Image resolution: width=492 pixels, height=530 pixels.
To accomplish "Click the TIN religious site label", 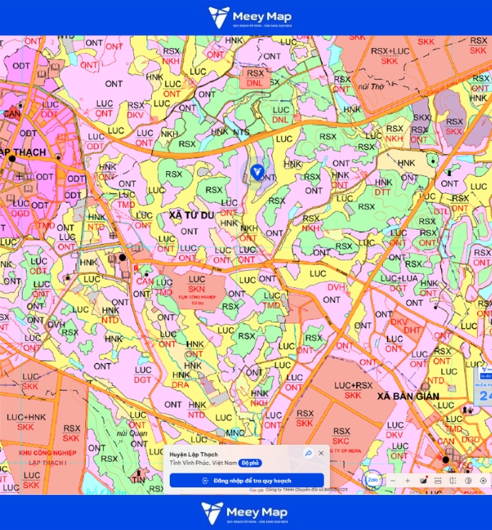I will (x=138, y=479).
